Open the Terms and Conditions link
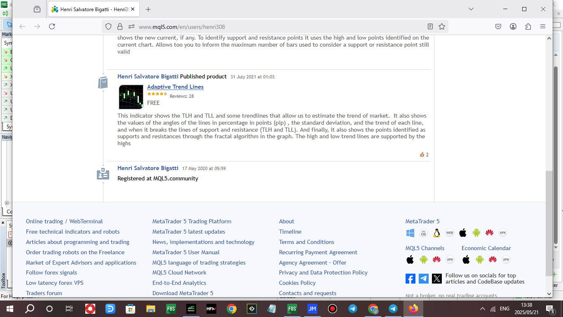The image size is (563, 317). (307, 242)
